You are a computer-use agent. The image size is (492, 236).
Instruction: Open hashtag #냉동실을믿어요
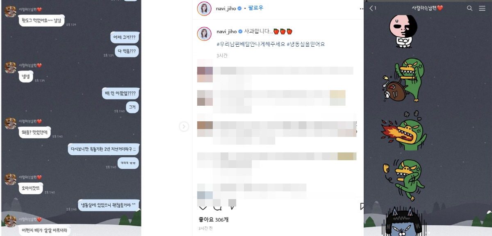click(305, 44)
